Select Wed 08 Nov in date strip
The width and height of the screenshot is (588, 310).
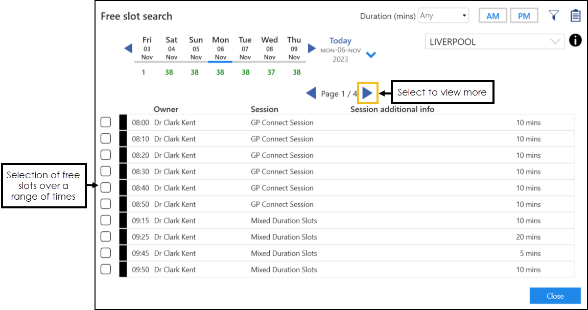[269, 49]
